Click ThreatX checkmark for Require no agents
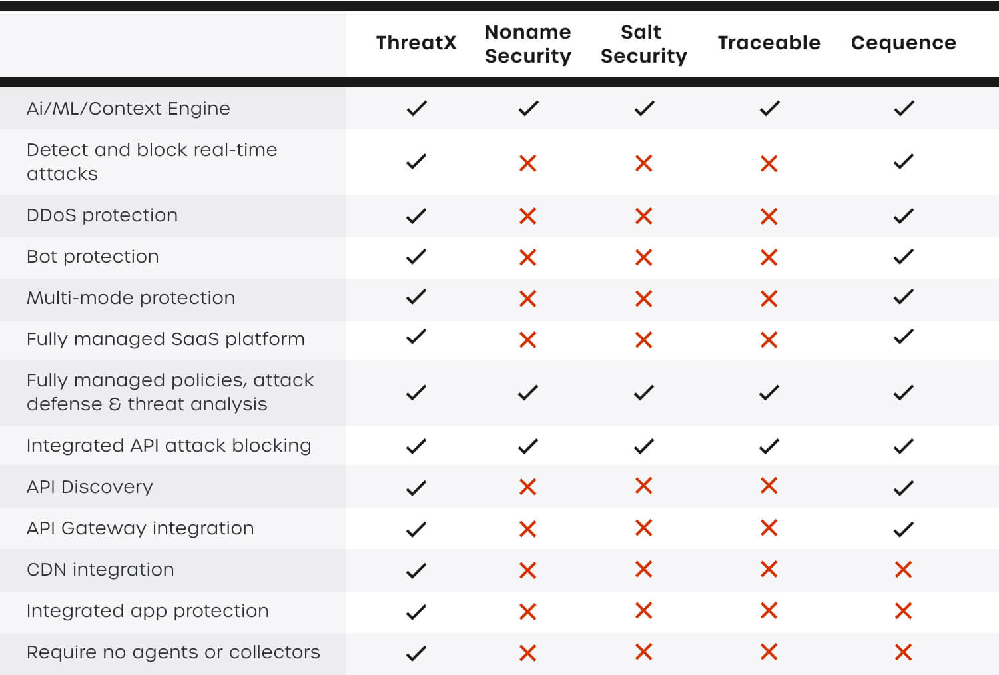Image resolution: width=999 pixels, height=675 pixels. (x=416, y=653)
